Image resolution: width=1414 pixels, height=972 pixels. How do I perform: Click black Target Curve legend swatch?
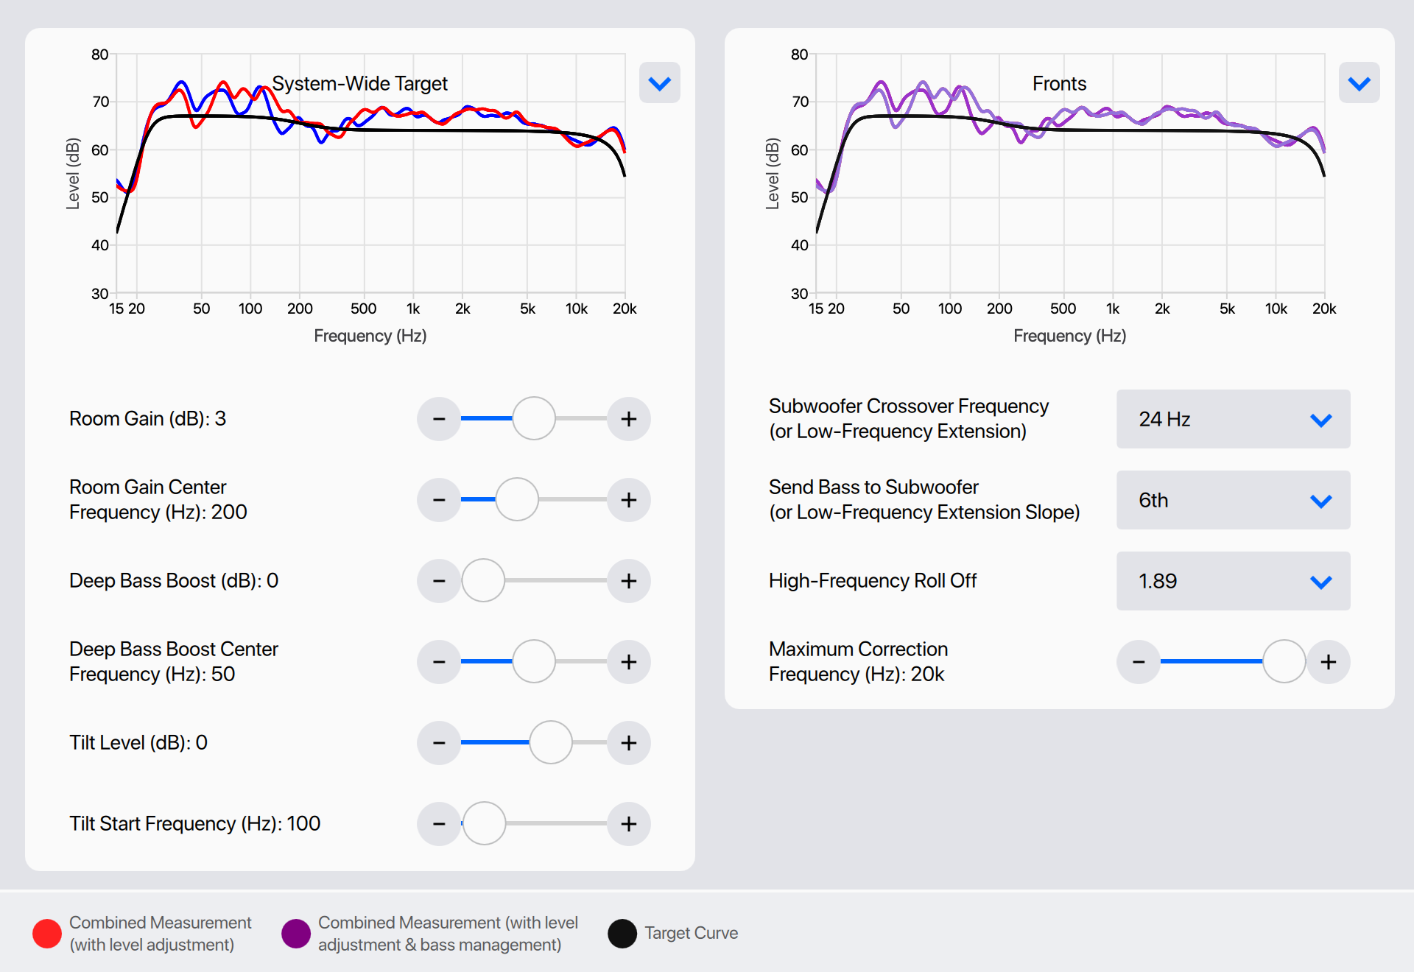pos(622,934)
